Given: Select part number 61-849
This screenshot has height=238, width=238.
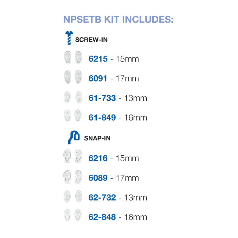Looking at the screenshot, I should [x=102, y=118].
